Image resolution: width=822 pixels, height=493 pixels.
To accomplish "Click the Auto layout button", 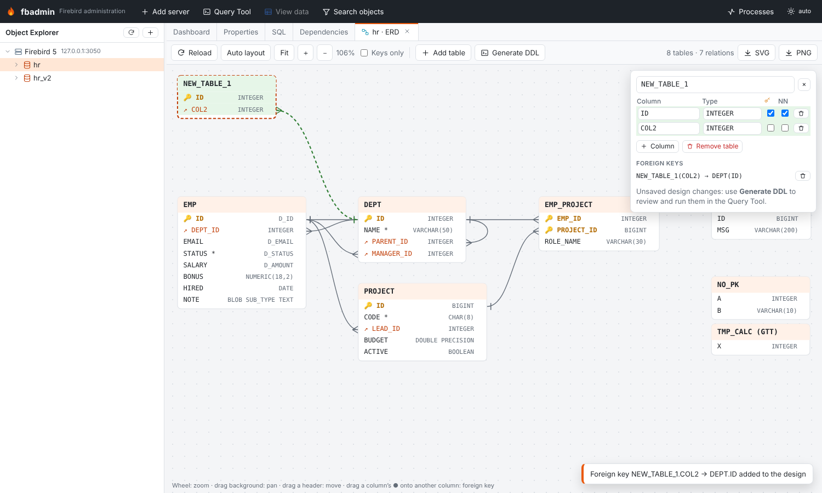I will [246, 53].
